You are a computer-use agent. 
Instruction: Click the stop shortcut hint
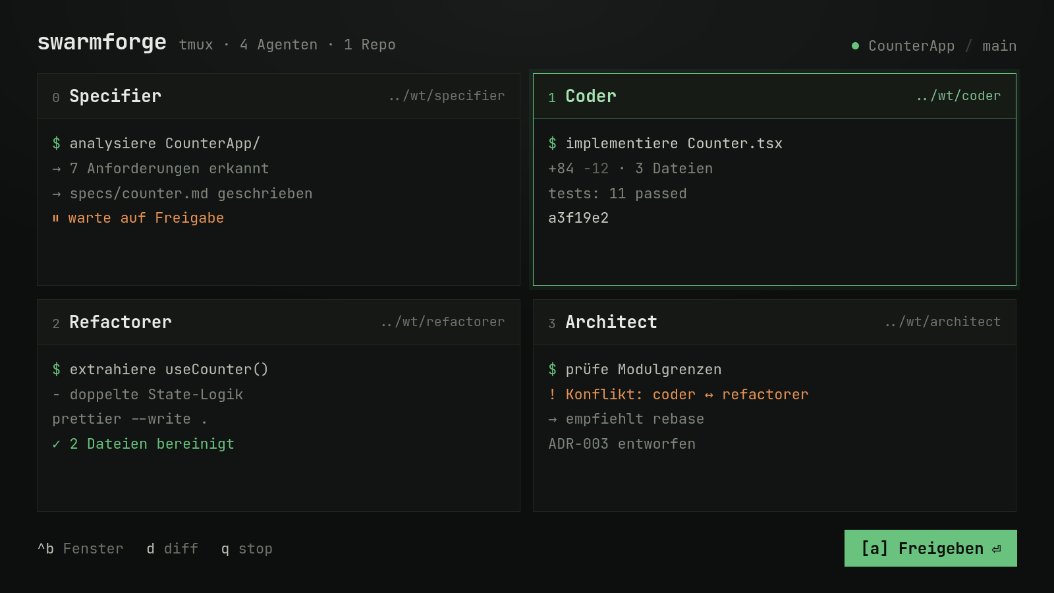pyautogui.click(x=247, y=549)
